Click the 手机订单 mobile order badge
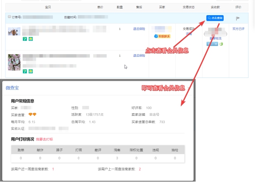This screenshot has width=255, height=182. (x=212, y=44)
